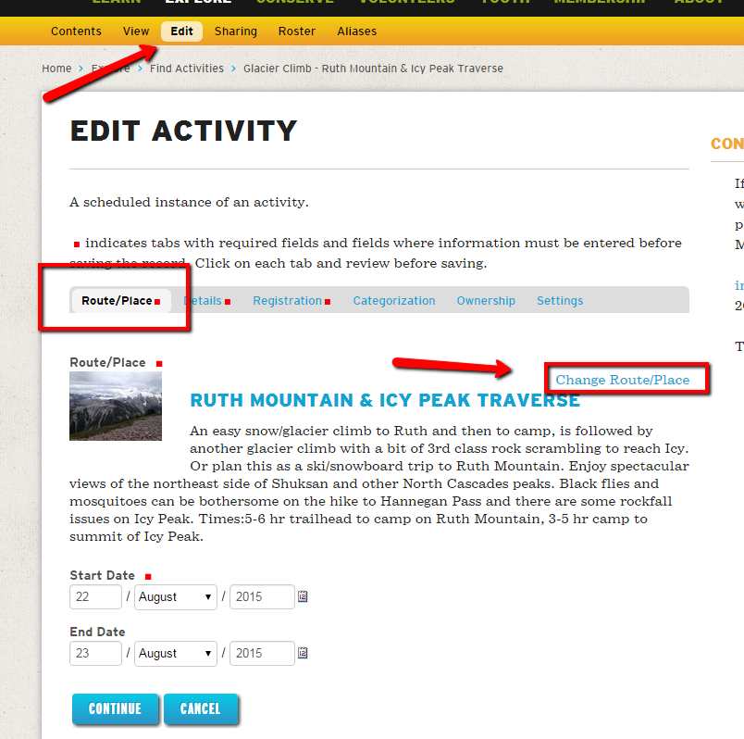Click the Start Date day field
Screen dimensions: 744x739
(95, 597)
